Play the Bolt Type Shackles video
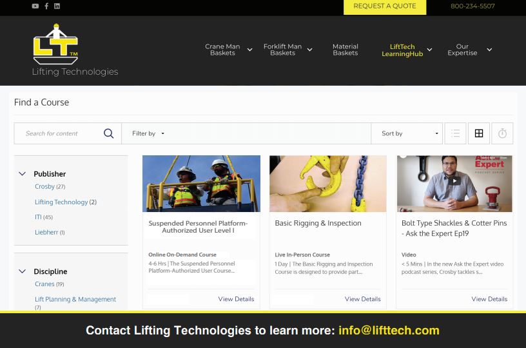The image size is (526, 348). coord(454,181)
